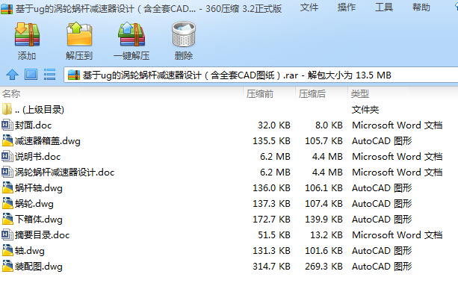The width and height of the screenshot is (458, 289).
Task: Click the 文件夹 type cell
Action: tap(365, 110)
